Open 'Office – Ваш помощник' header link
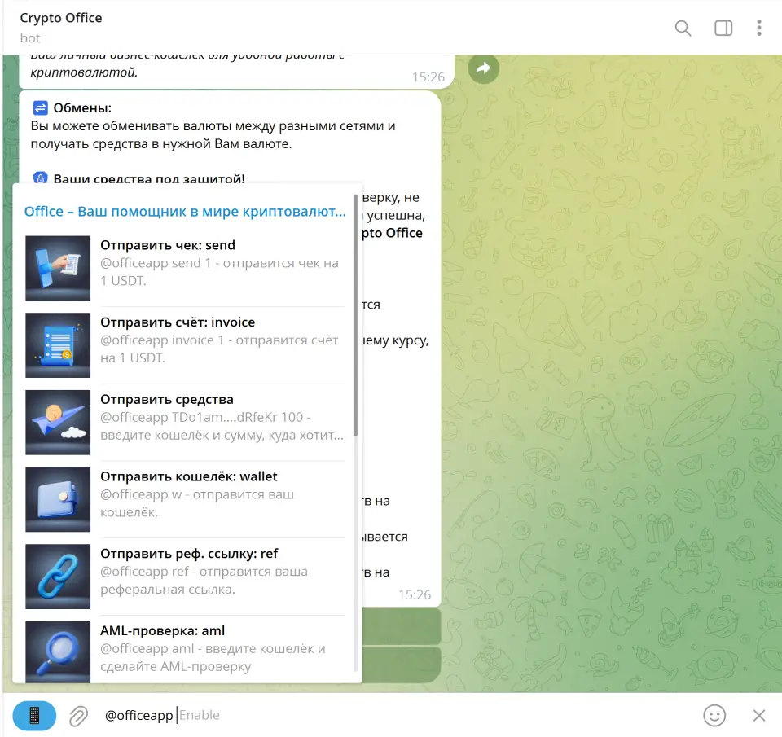Screen dimensions: 782x737 pos(185,212)
